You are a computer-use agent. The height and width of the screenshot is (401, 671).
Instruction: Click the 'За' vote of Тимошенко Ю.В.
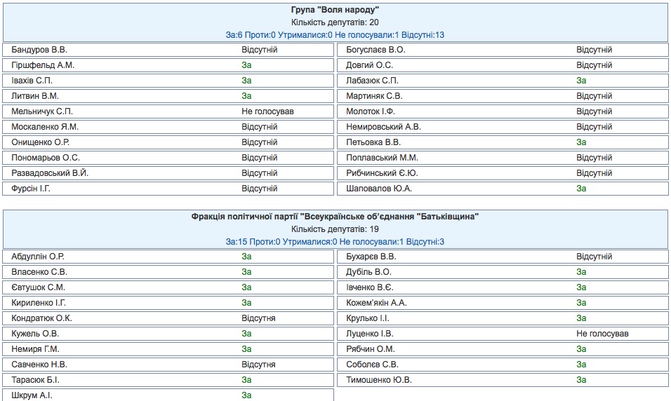coord(581,380)
